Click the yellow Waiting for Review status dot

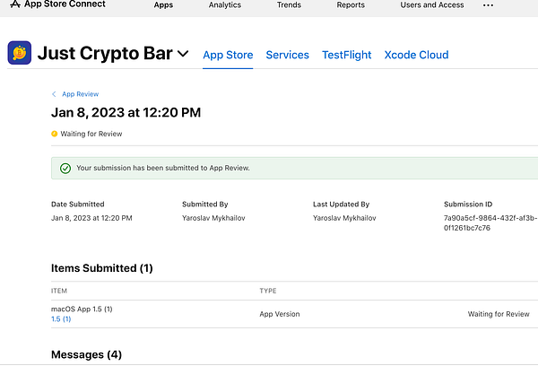click(x=54, y=134)
